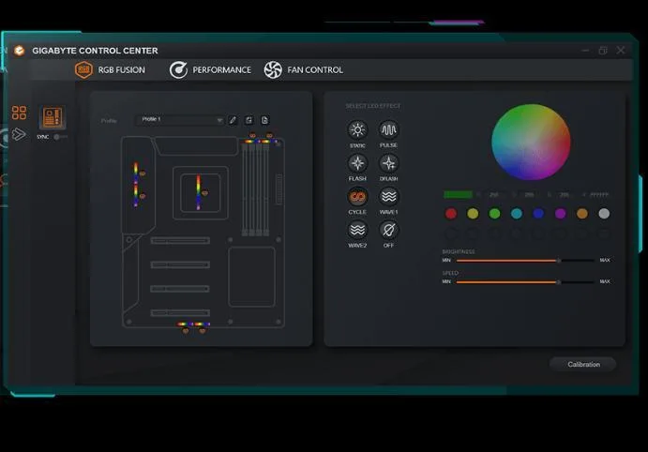Select the Cycle LED effect
648x452 pixels.
coord(357,197)
